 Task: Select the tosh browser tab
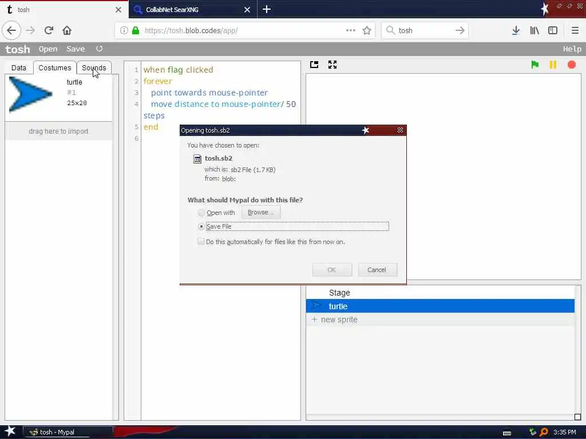[x=64, y=9]
